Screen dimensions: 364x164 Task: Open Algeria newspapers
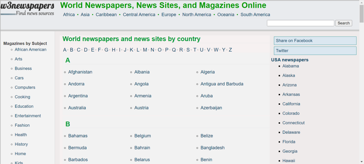208,72
